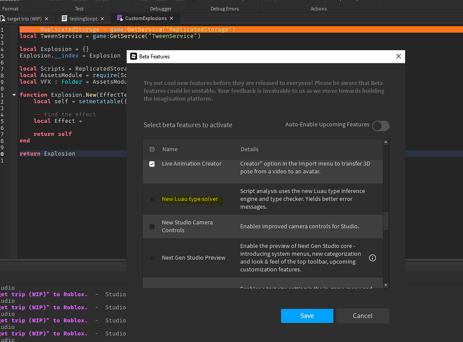The width and height of the screenshot is (463, 342).
Task: Close the CustomExplosions script tab
Action: pyautogui.click(x=171, y=19)
